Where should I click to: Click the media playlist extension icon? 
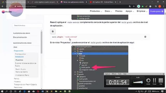[156, 6]
